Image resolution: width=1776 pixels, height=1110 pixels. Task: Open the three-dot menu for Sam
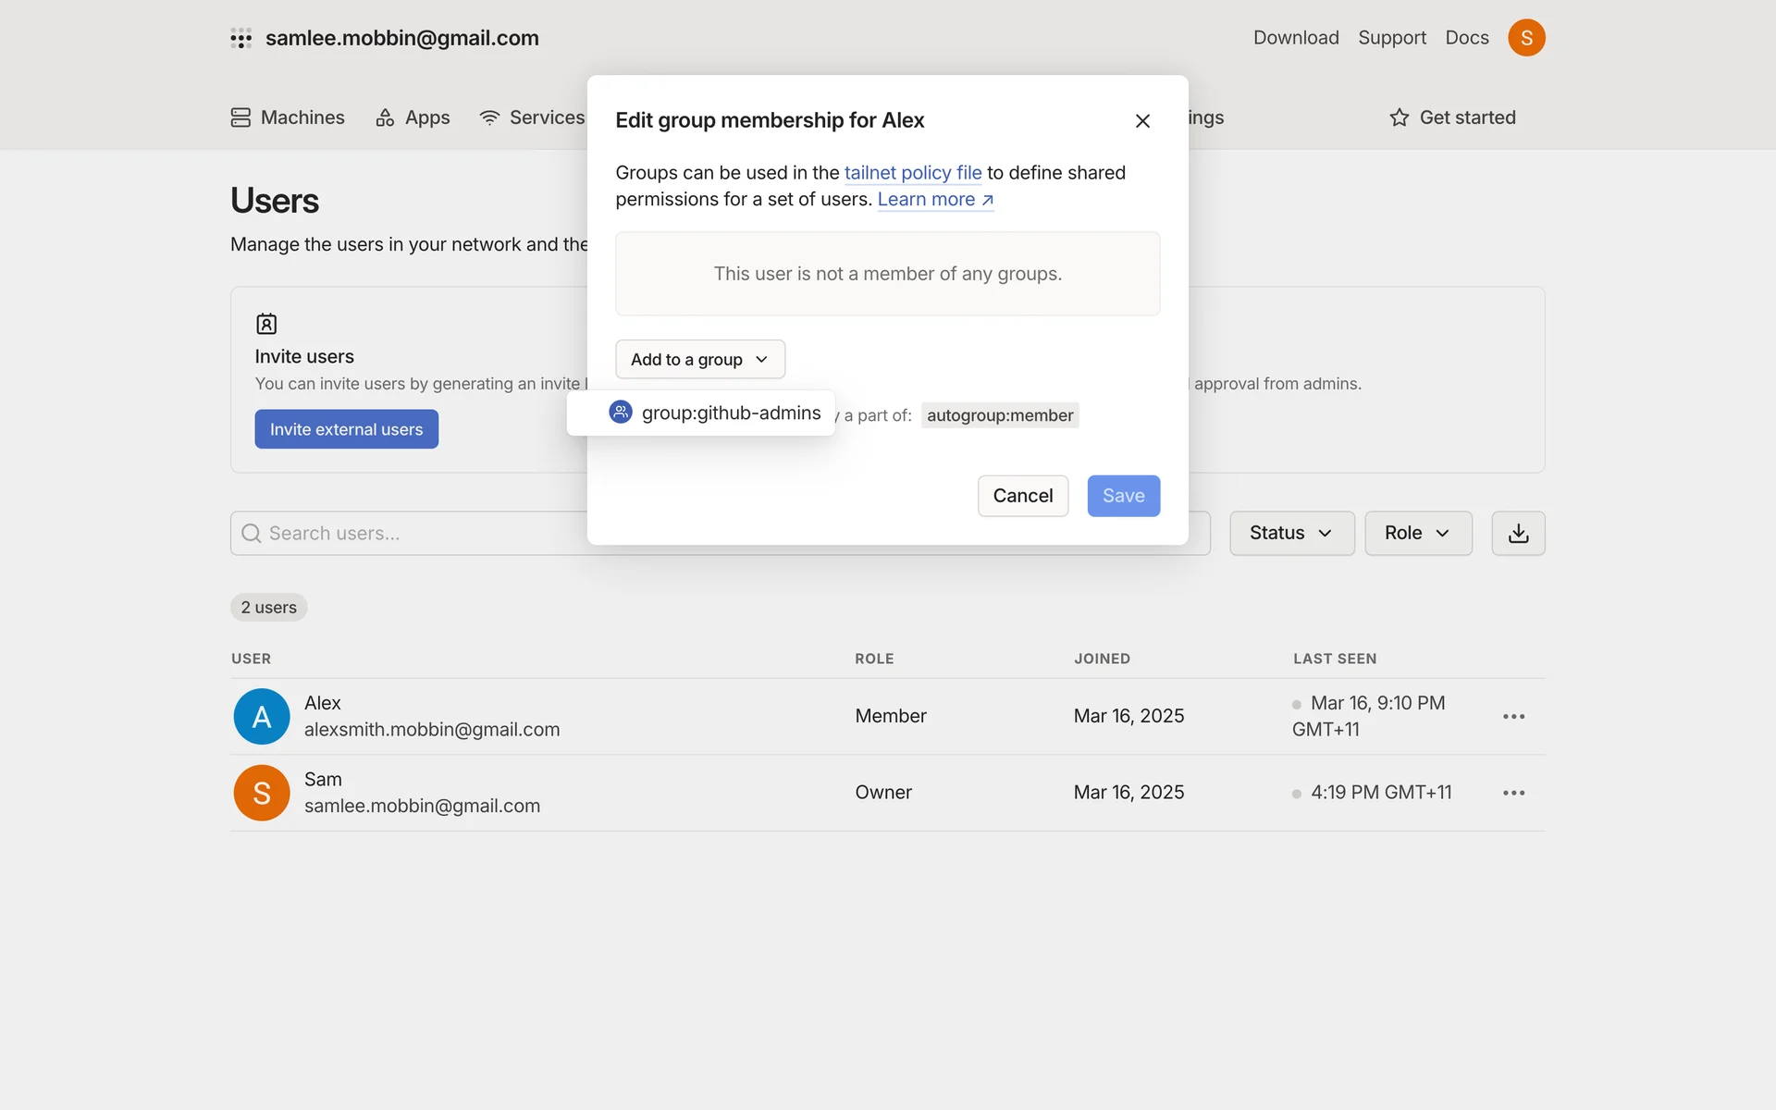(x=1513, y=793)
